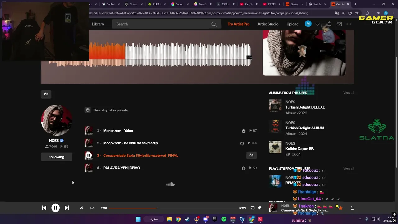Show hidden system tray icons
398x224 pixels.
[360, 219]
